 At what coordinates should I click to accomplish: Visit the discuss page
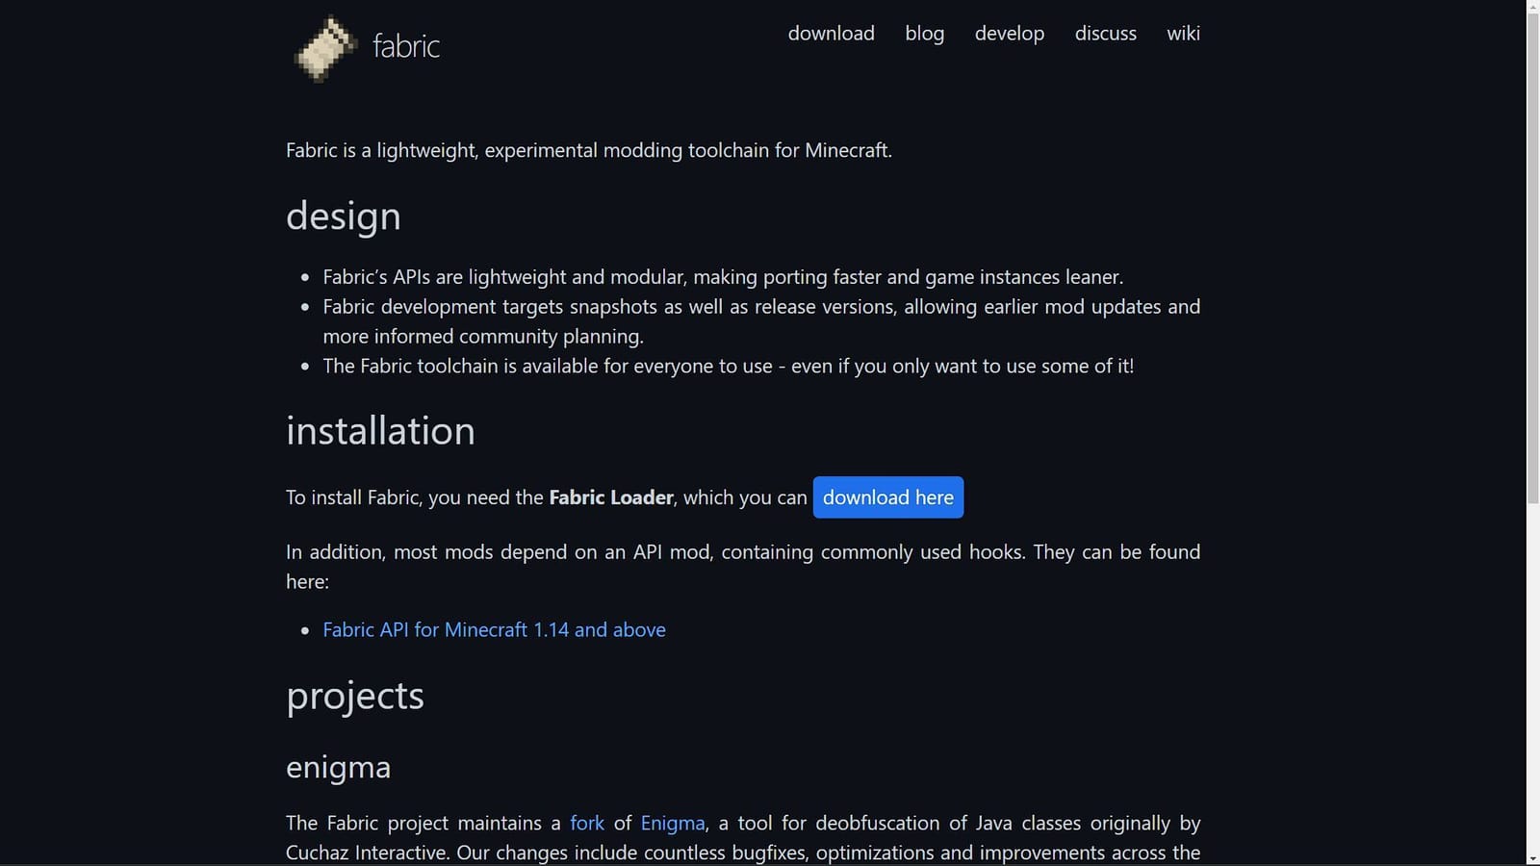pos(1105,33)
